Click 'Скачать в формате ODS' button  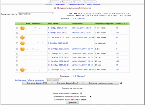coord(37,83)
